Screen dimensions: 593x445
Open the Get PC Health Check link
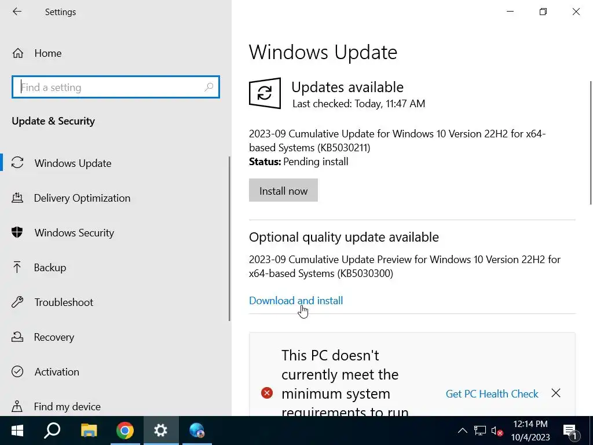tap(492, 394)
